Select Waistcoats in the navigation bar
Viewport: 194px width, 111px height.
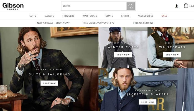coord(90,16)
